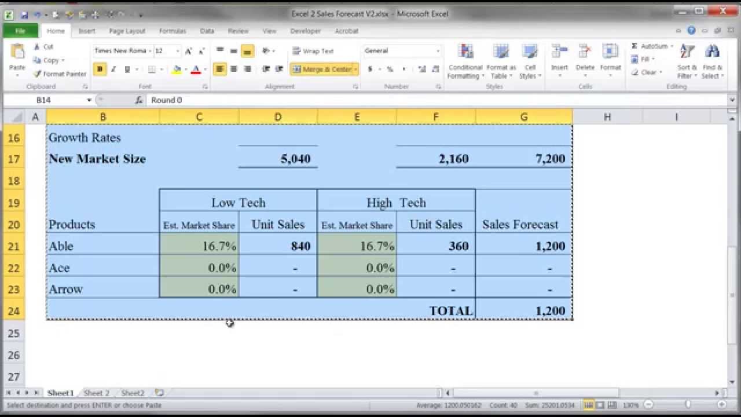Switch to Normal view in status bar
The image size is (741, 417).
588,405
